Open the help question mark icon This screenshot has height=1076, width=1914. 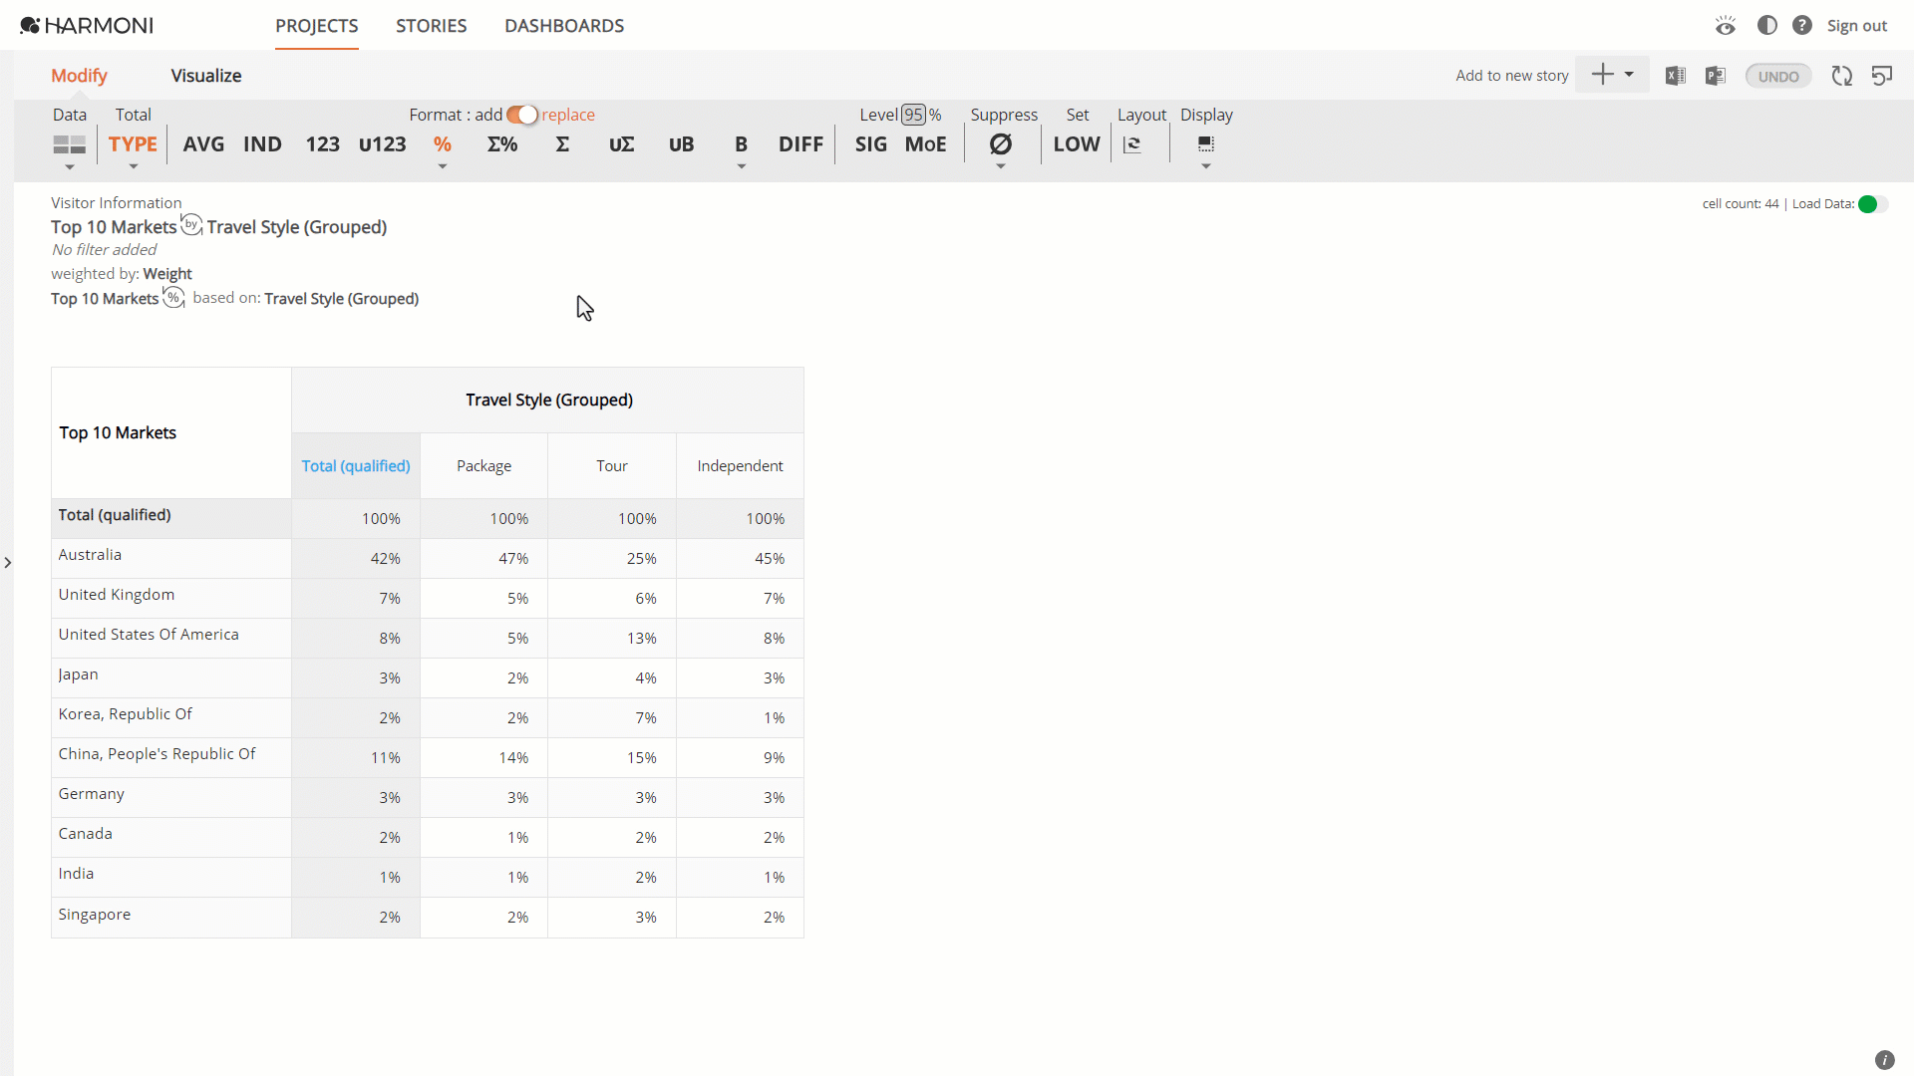click(1802, 25)
